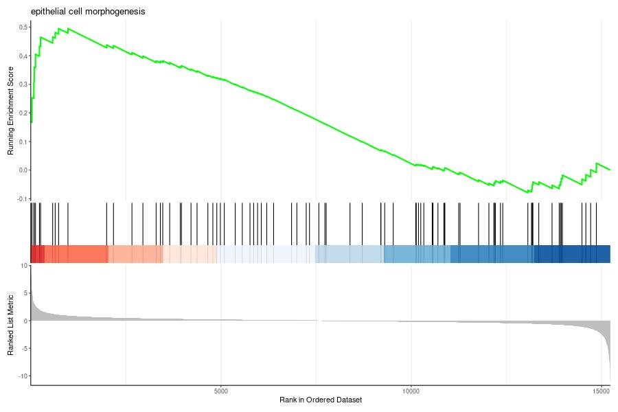
Task: Select the 10000 x-axis tick label
Action: click(x=411, y=391)
